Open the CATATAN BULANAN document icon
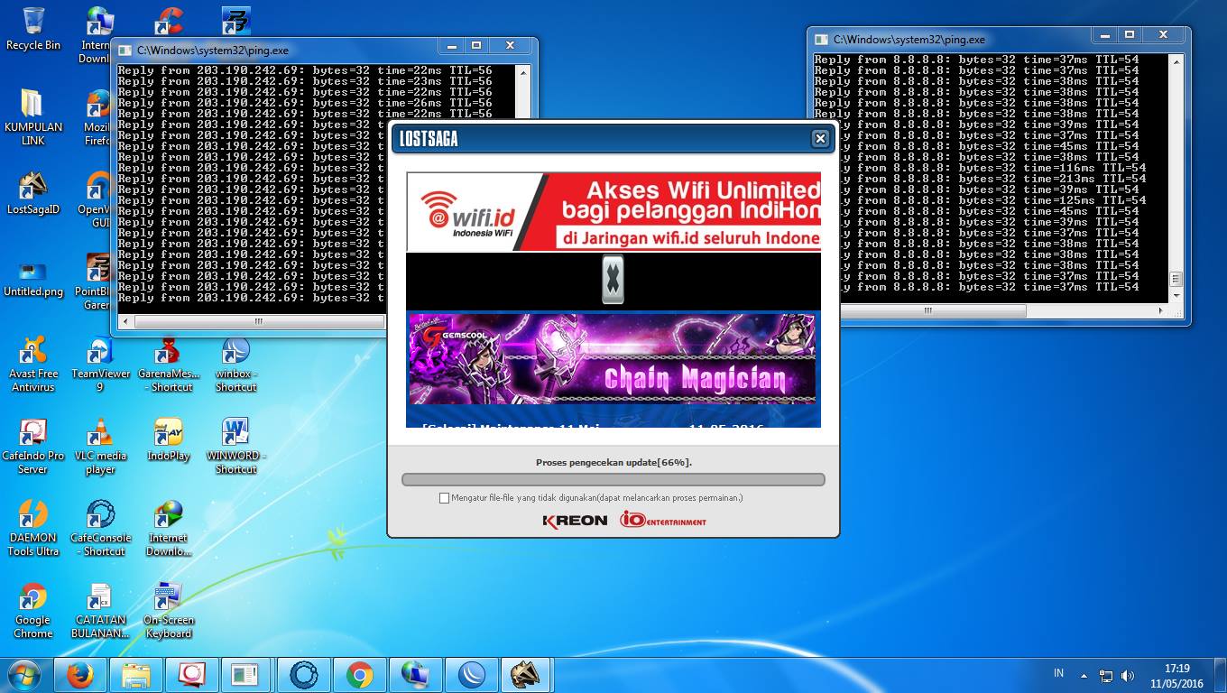Image resolution: width=1227 pixels, height=693 pixels. pos(100,611)
